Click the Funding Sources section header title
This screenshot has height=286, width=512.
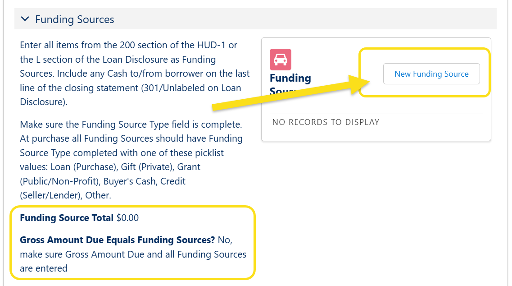(x=75, y=19)
